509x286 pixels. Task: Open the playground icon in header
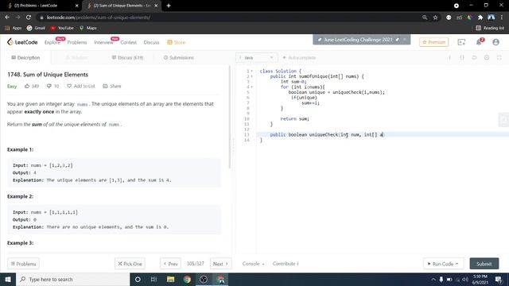pyautogui.click(x=461, y=42)
